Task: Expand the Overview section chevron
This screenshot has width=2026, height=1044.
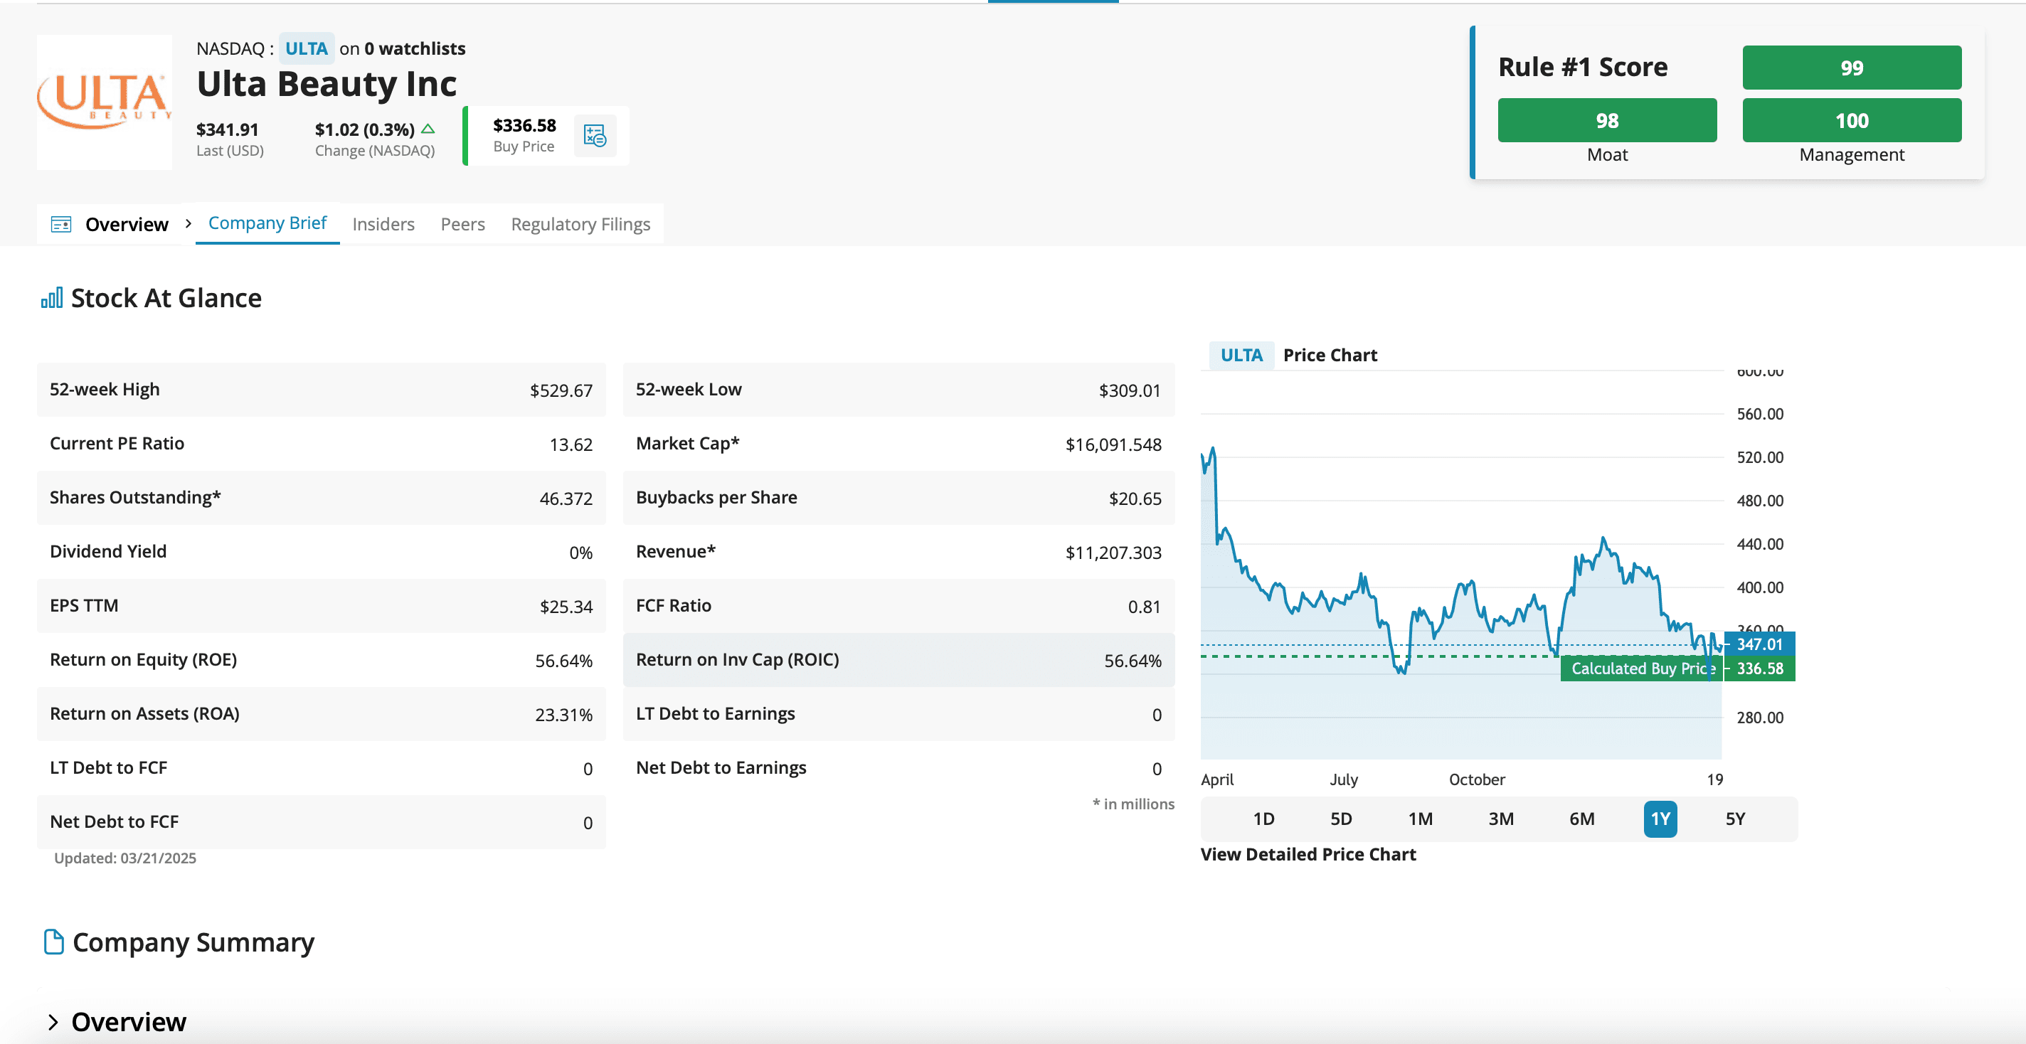Action: pos(53,1021)
